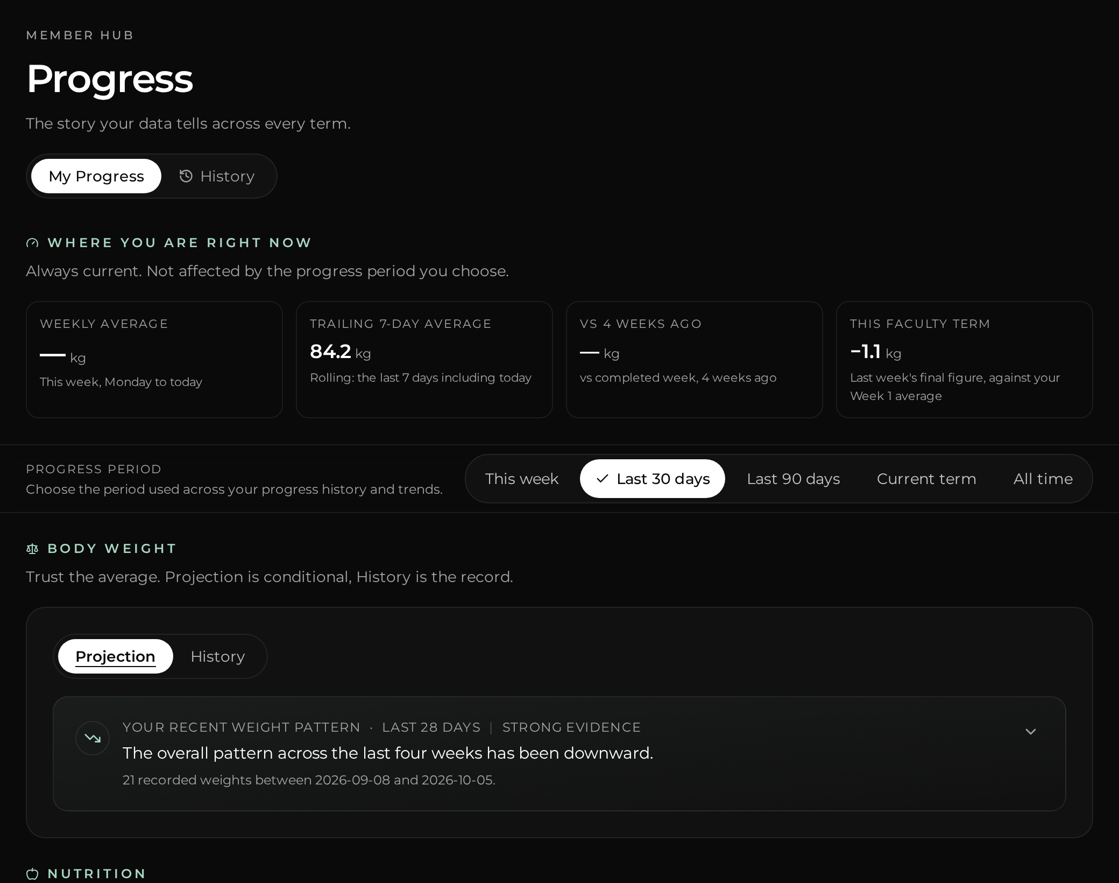
Task: Switch progress period to Last 90 days
Action: tap(793, 479)
